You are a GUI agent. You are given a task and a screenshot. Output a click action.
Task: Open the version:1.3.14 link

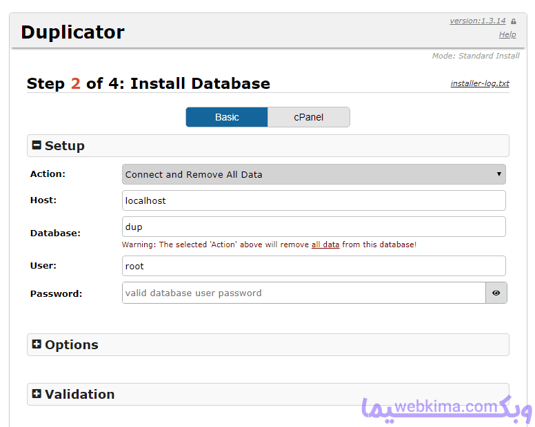pos(477,21)
